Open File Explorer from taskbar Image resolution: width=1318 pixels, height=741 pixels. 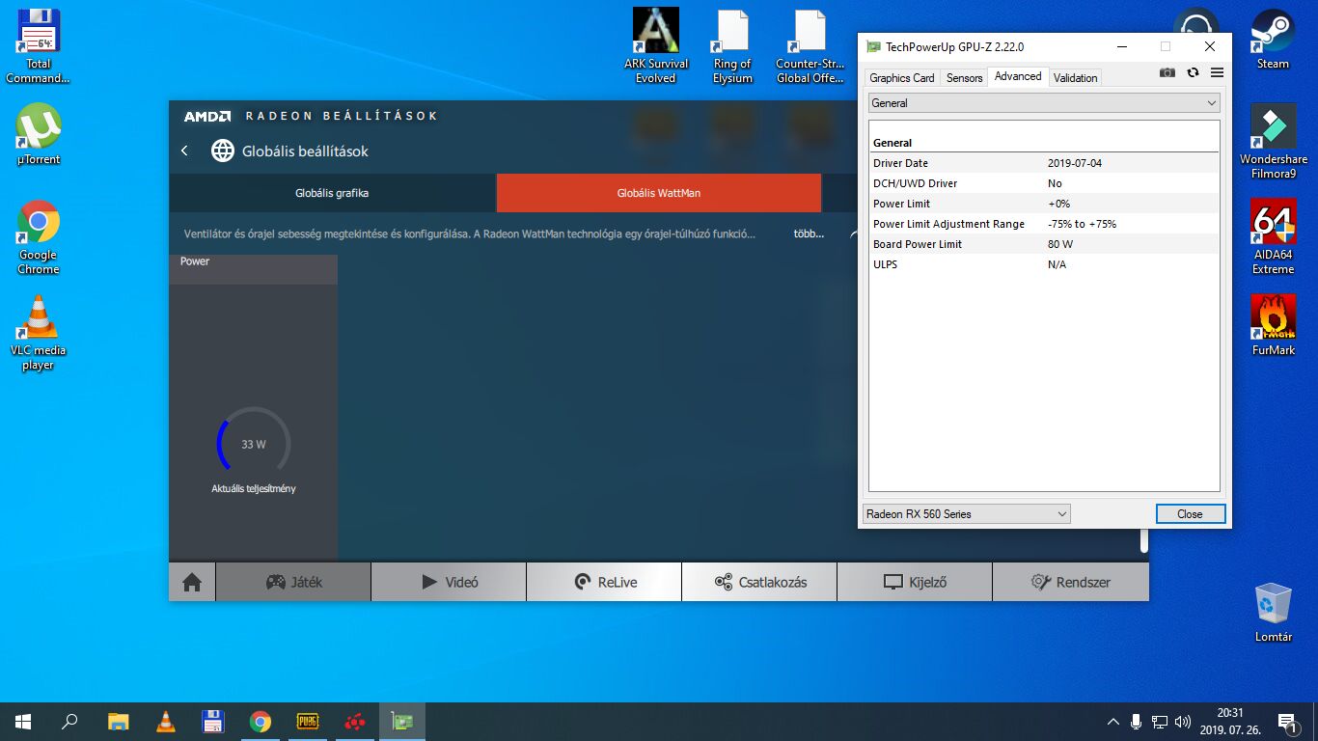click(118, 721)
